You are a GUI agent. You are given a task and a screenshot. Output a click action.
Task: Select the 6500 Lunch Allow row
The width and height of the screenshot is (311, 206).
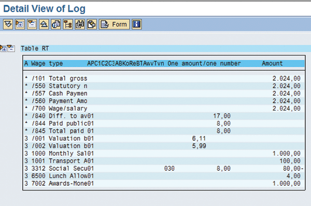pos(164,176)
